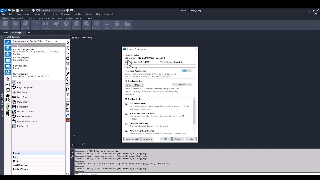
Task: Click Cancel in Graphics Performance dialog
Action: click(x=178, y=139)
